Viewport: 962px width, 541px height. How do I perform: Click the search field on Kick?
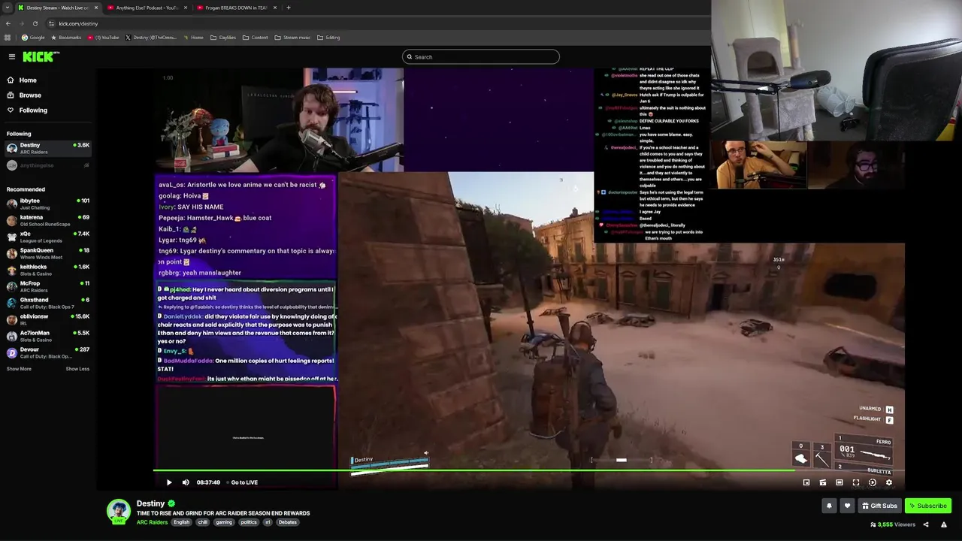point(481,56)
